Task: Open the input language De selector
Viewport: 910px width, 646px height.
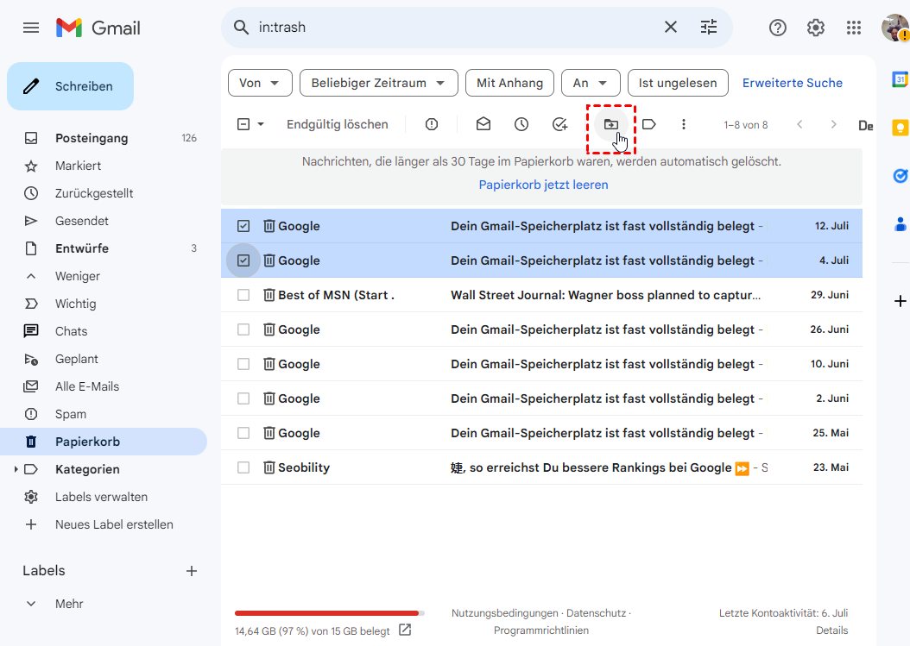Action: pos(865,125)
